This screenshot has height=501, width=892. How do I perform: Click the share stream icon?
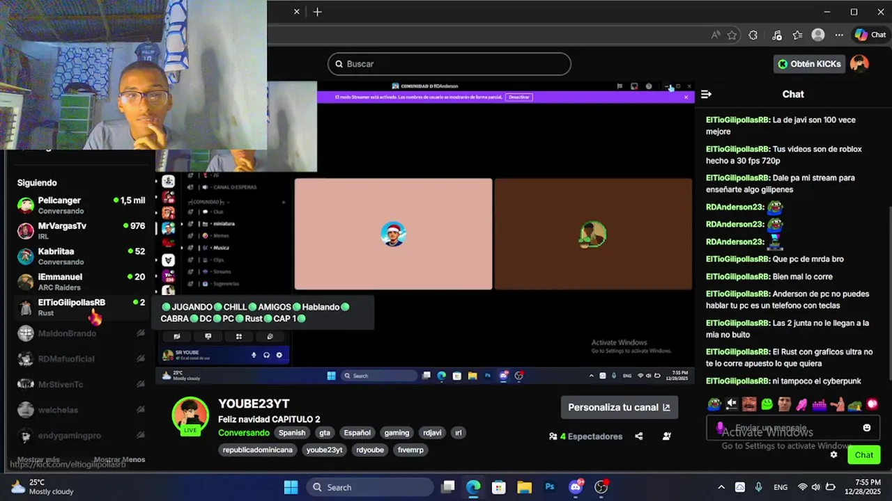639,437
